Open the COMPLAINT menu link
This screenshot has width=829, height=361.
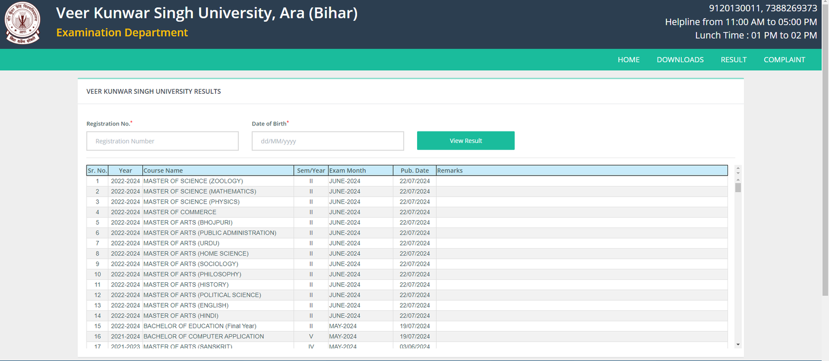tap(784, 60)
